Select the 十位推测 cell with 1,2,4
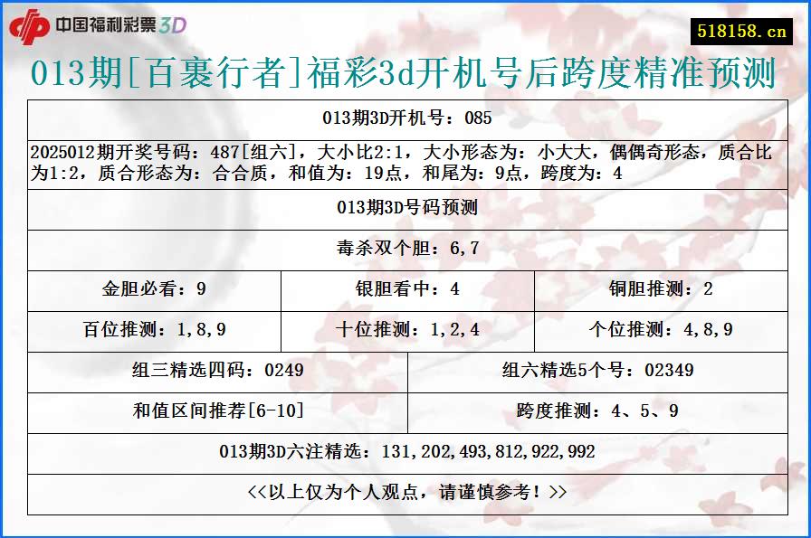Image resolution: width=811 pixels, height=538 pixels. [405, 330]
